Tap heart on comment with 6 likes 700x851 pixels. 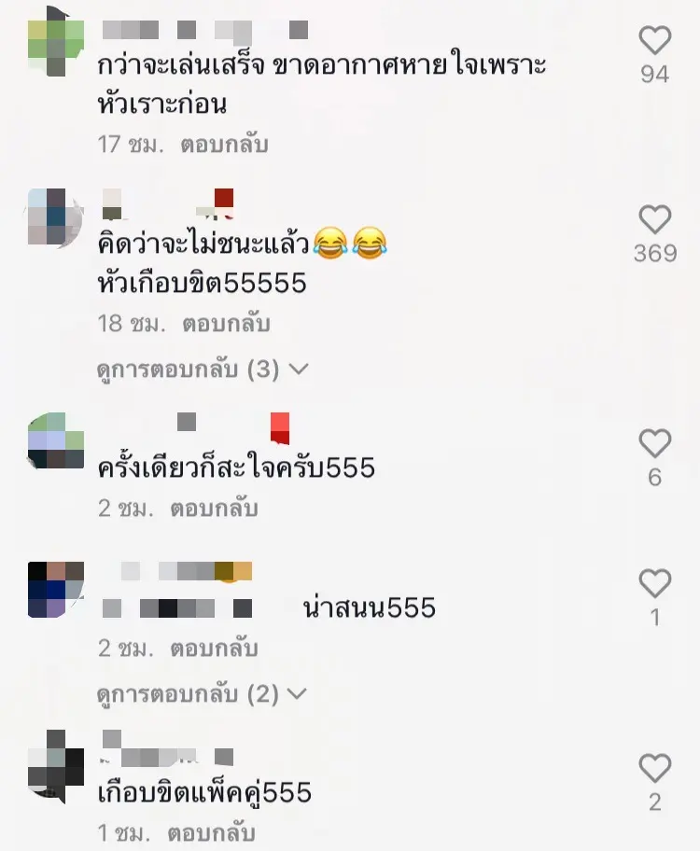(655, 443)
